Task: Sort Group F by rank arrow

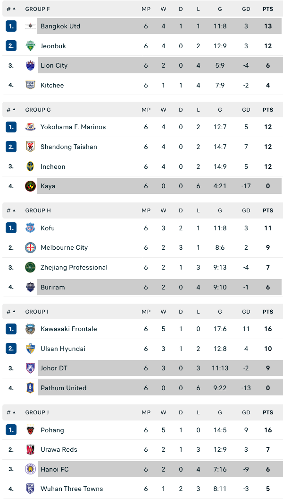Action: click(x=14, y=9)
